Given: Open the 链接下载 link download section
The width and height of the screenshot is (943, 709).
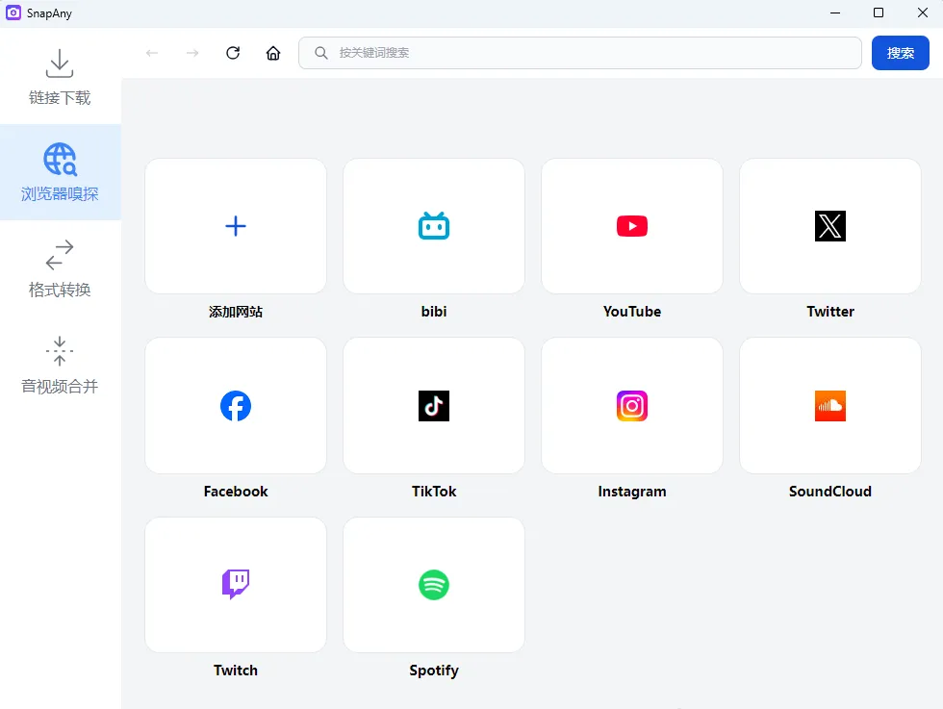Looking at the screenshot, I should point(60,76).
